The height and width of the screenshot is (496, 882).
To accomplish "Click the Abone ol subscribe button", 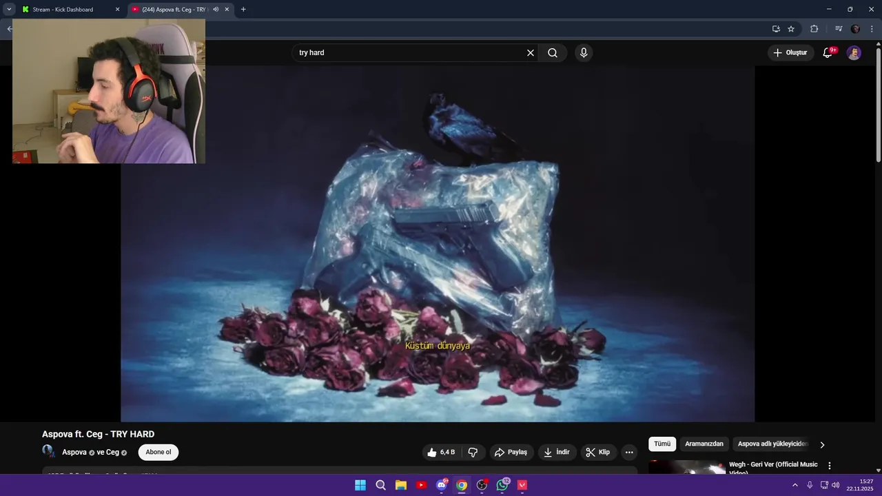I will [x=158, y=453].
